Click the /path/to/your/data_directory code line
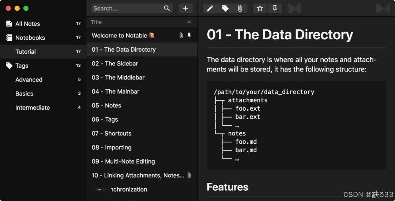395x201 pixels. (264, 92)
